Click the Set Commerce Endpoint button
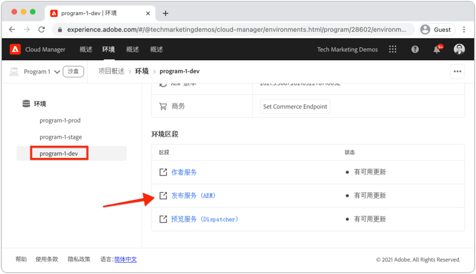The height and width of the screenshot is (274, 476). point(295,107)
